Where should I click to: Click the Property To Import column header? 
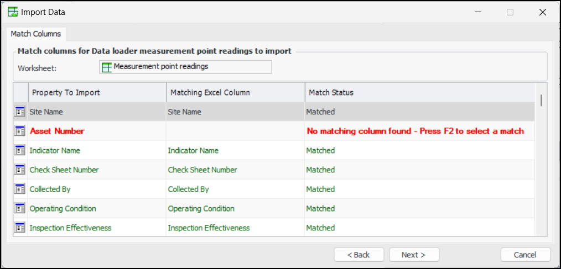(x=97, y=92)
